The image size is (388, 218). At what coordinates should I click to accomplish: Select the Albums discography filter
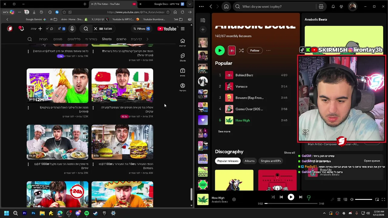(x=249, y=161)
